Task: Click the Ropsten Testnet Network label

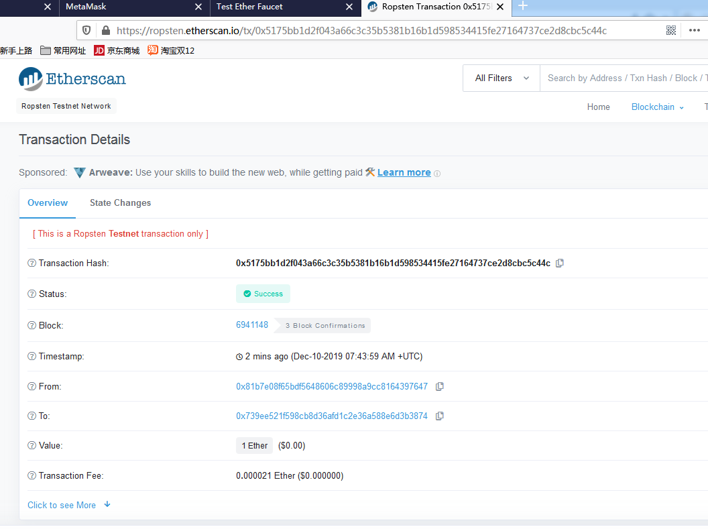Action: point(66,106)
